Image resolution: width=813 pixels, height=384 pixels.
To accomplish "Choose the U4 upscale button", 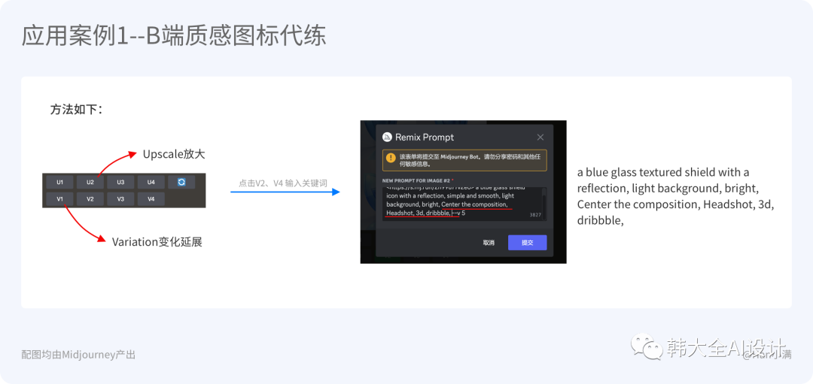I will [151, 182].
